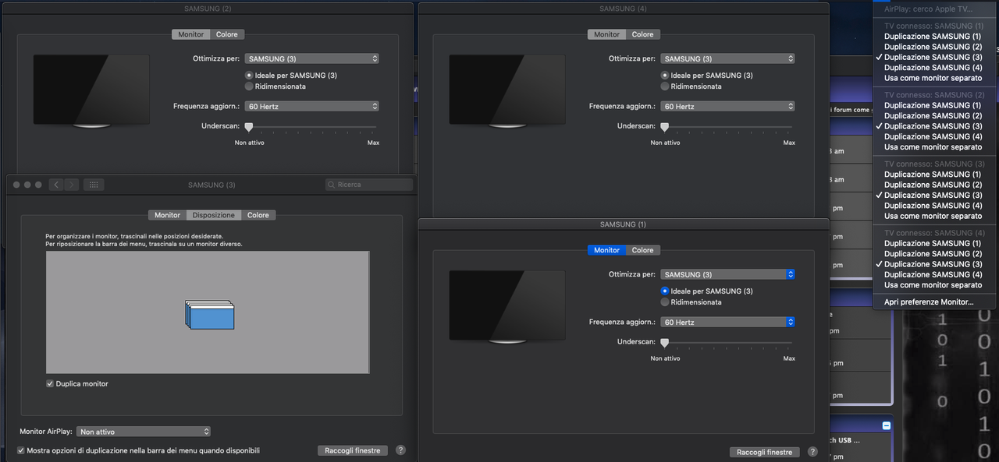Image resolution: width=999 pixels, height=462 pixels.
Task: Click the blue minus collapse icon behind the windows
Action: 886,425
